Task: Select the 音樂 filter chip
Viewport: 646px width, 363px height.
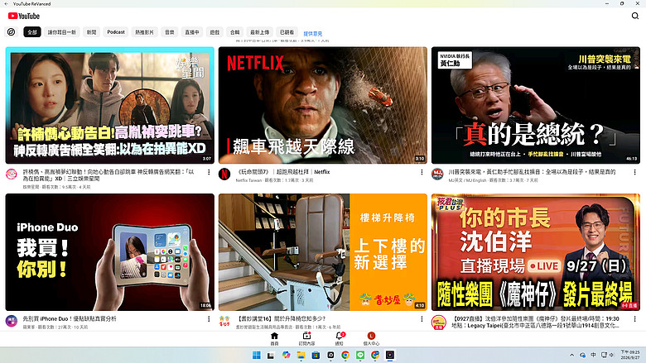Action: (x=169, y=32)
